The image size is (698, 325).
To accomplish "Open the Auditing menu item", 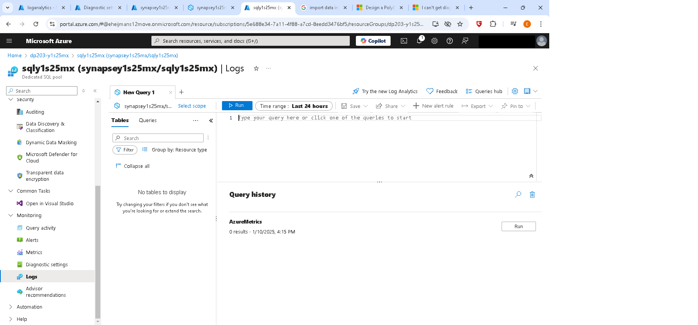I will 35,112.
